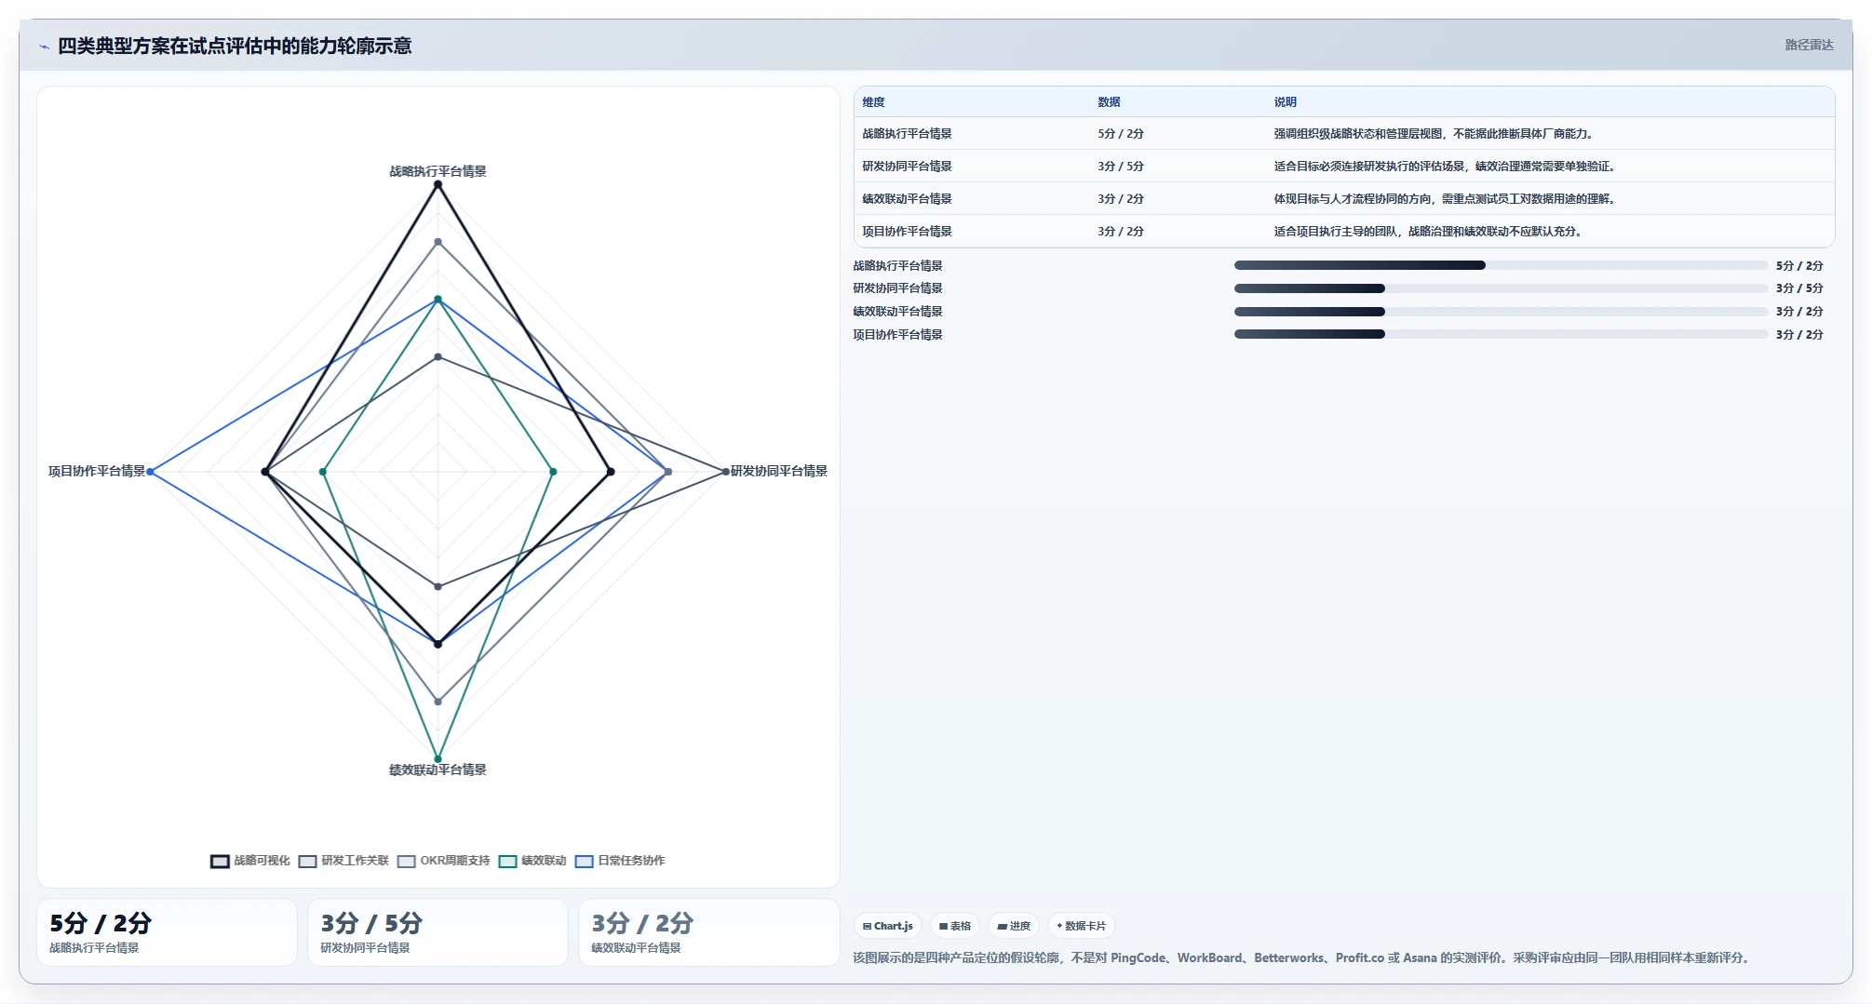Toggle 绩效联动 legend swatch
This screenshot has width=1872, height=1004.
click(x=508, y=862)
